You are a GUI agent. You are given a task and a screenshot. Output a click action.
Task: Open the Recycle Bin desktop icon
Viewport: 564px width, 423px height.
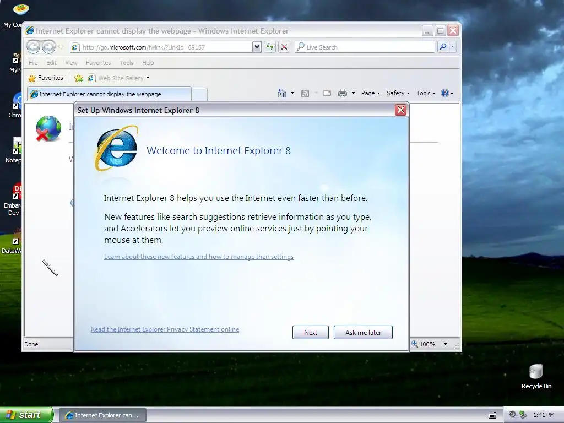[536, 377]
